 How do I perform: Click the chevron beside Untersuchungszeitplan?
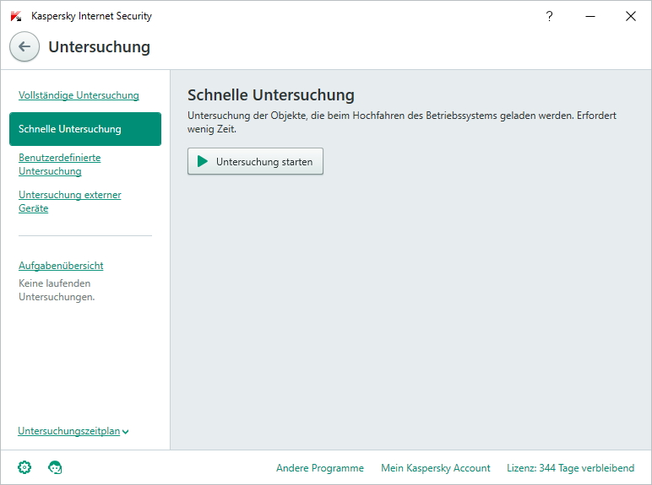tap(125, 432)
